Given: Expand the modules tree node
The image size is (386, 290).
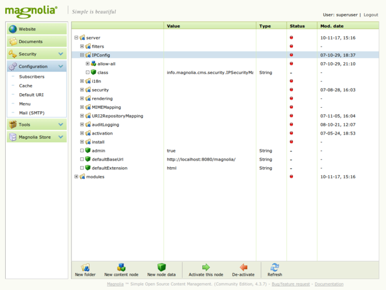Looking at the screenshot, I should (x=76, y=177).
